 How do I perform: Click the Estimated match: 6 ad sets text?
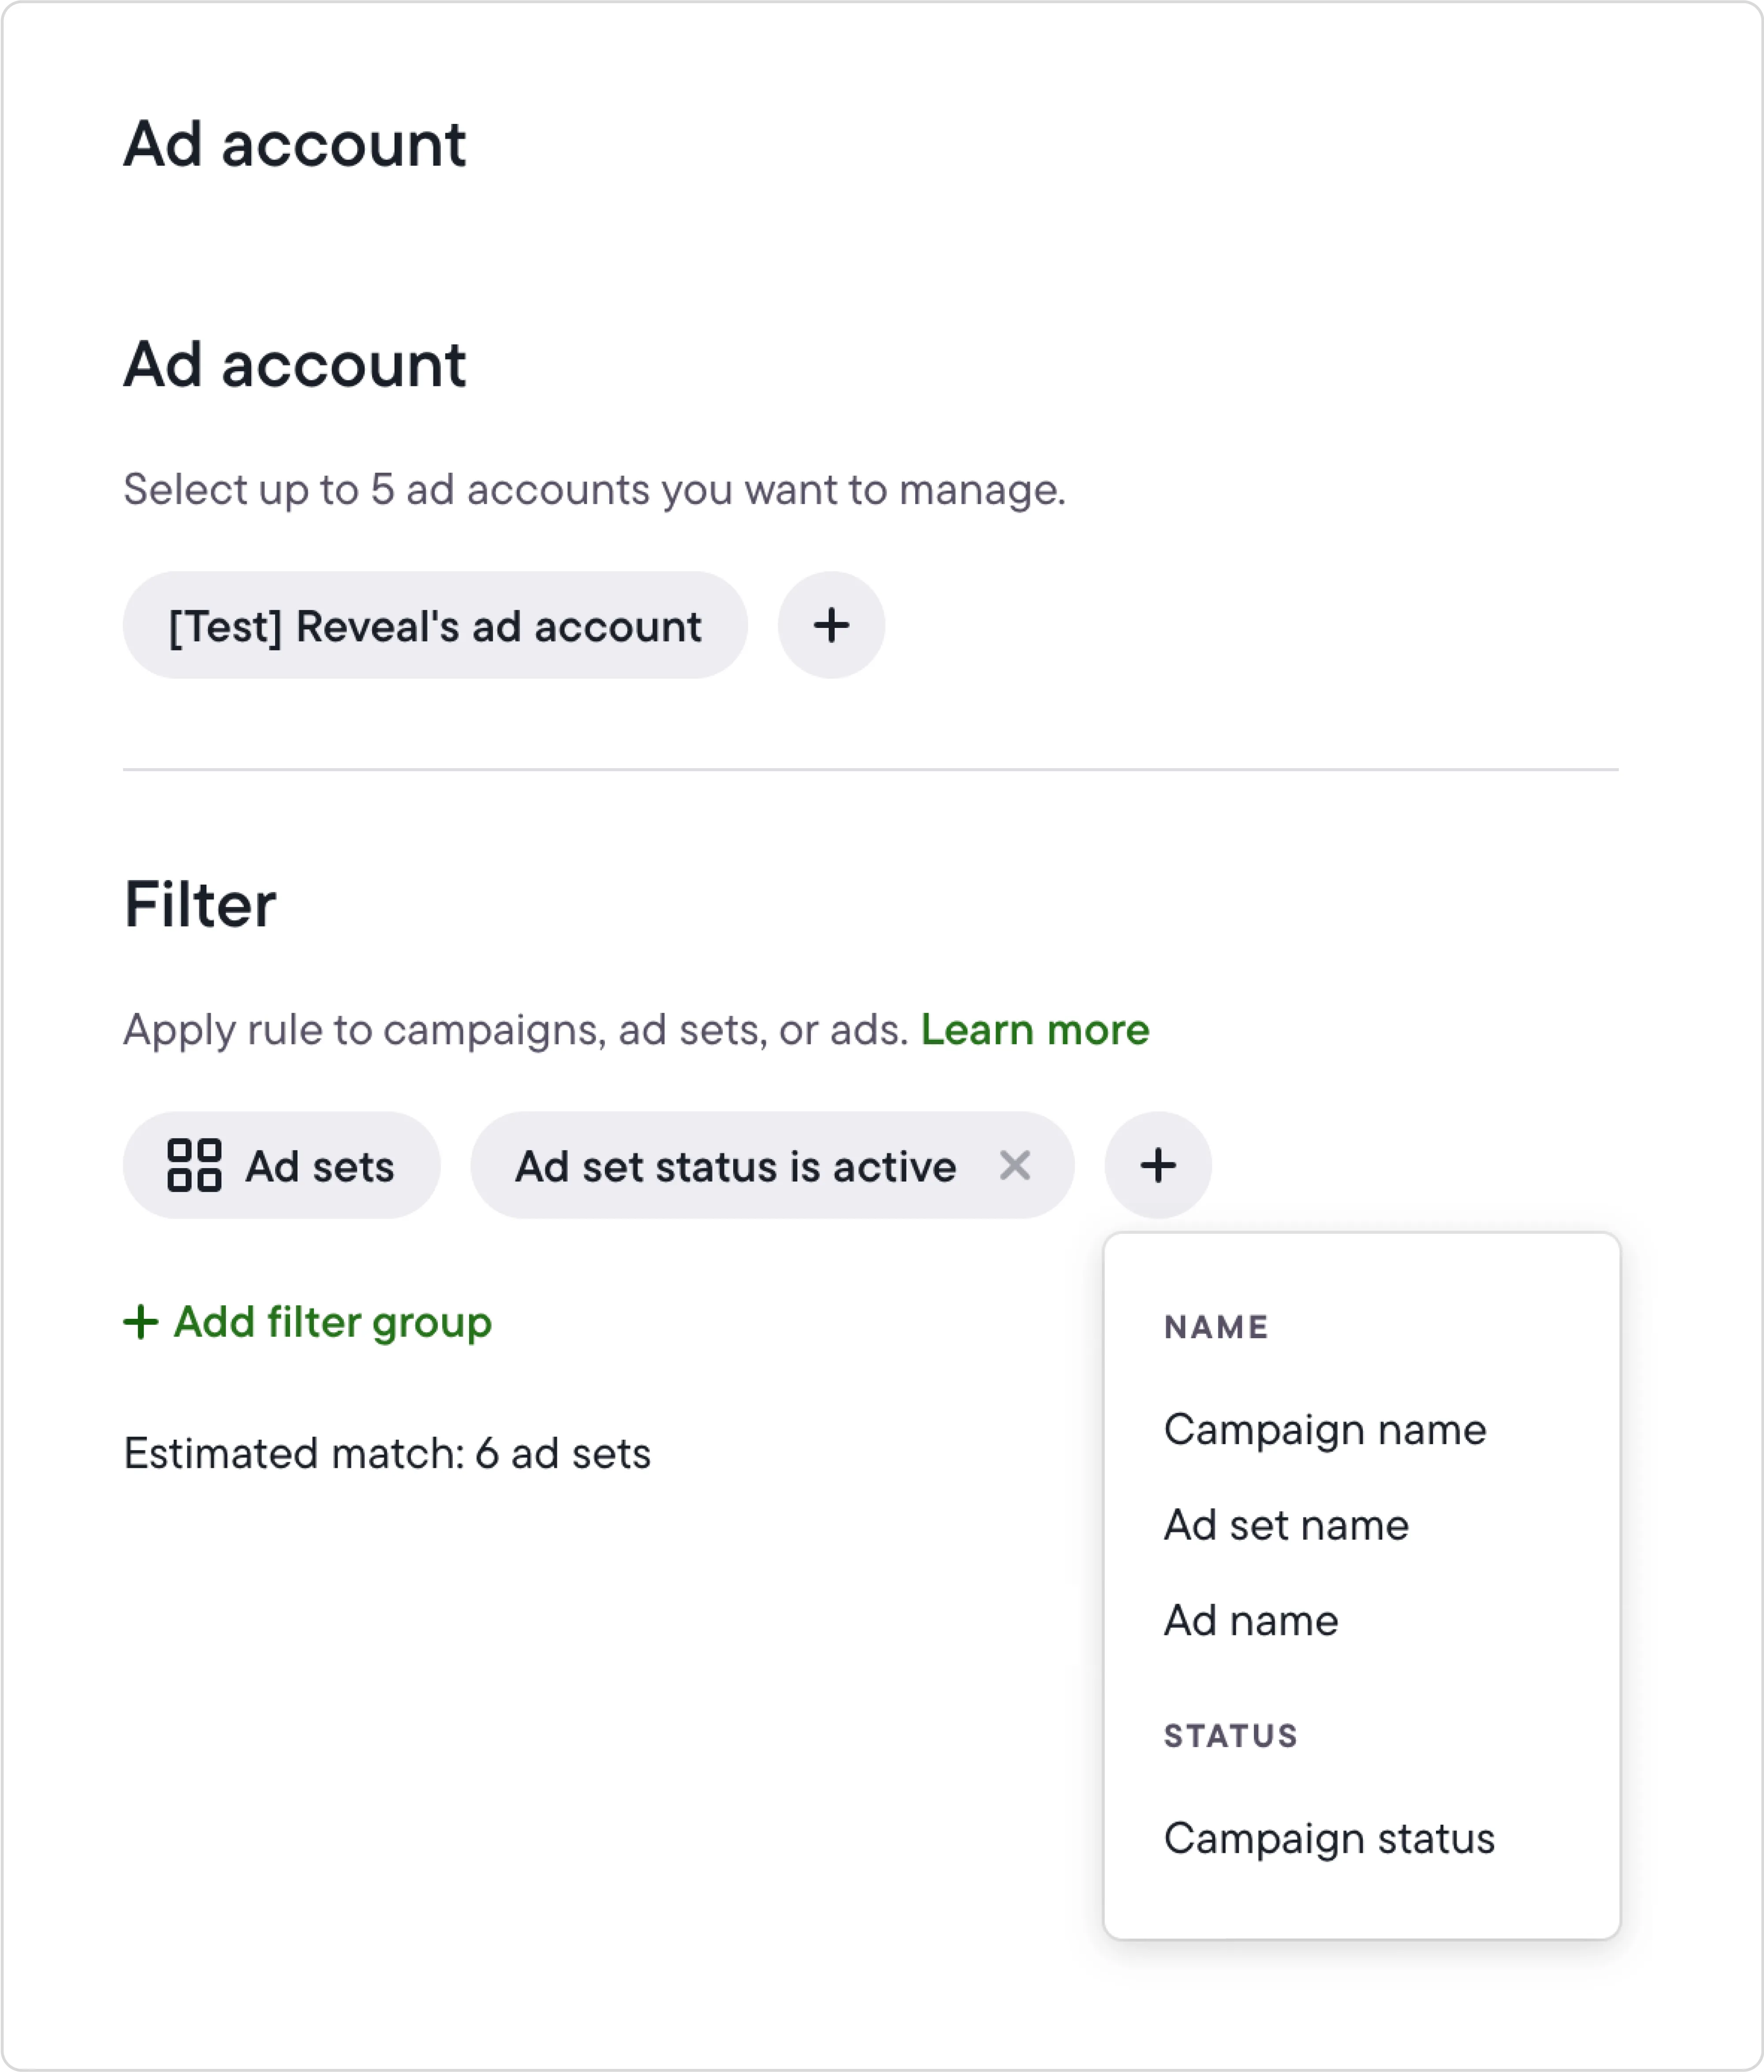pyautogui.click(x=387, y=1453)
